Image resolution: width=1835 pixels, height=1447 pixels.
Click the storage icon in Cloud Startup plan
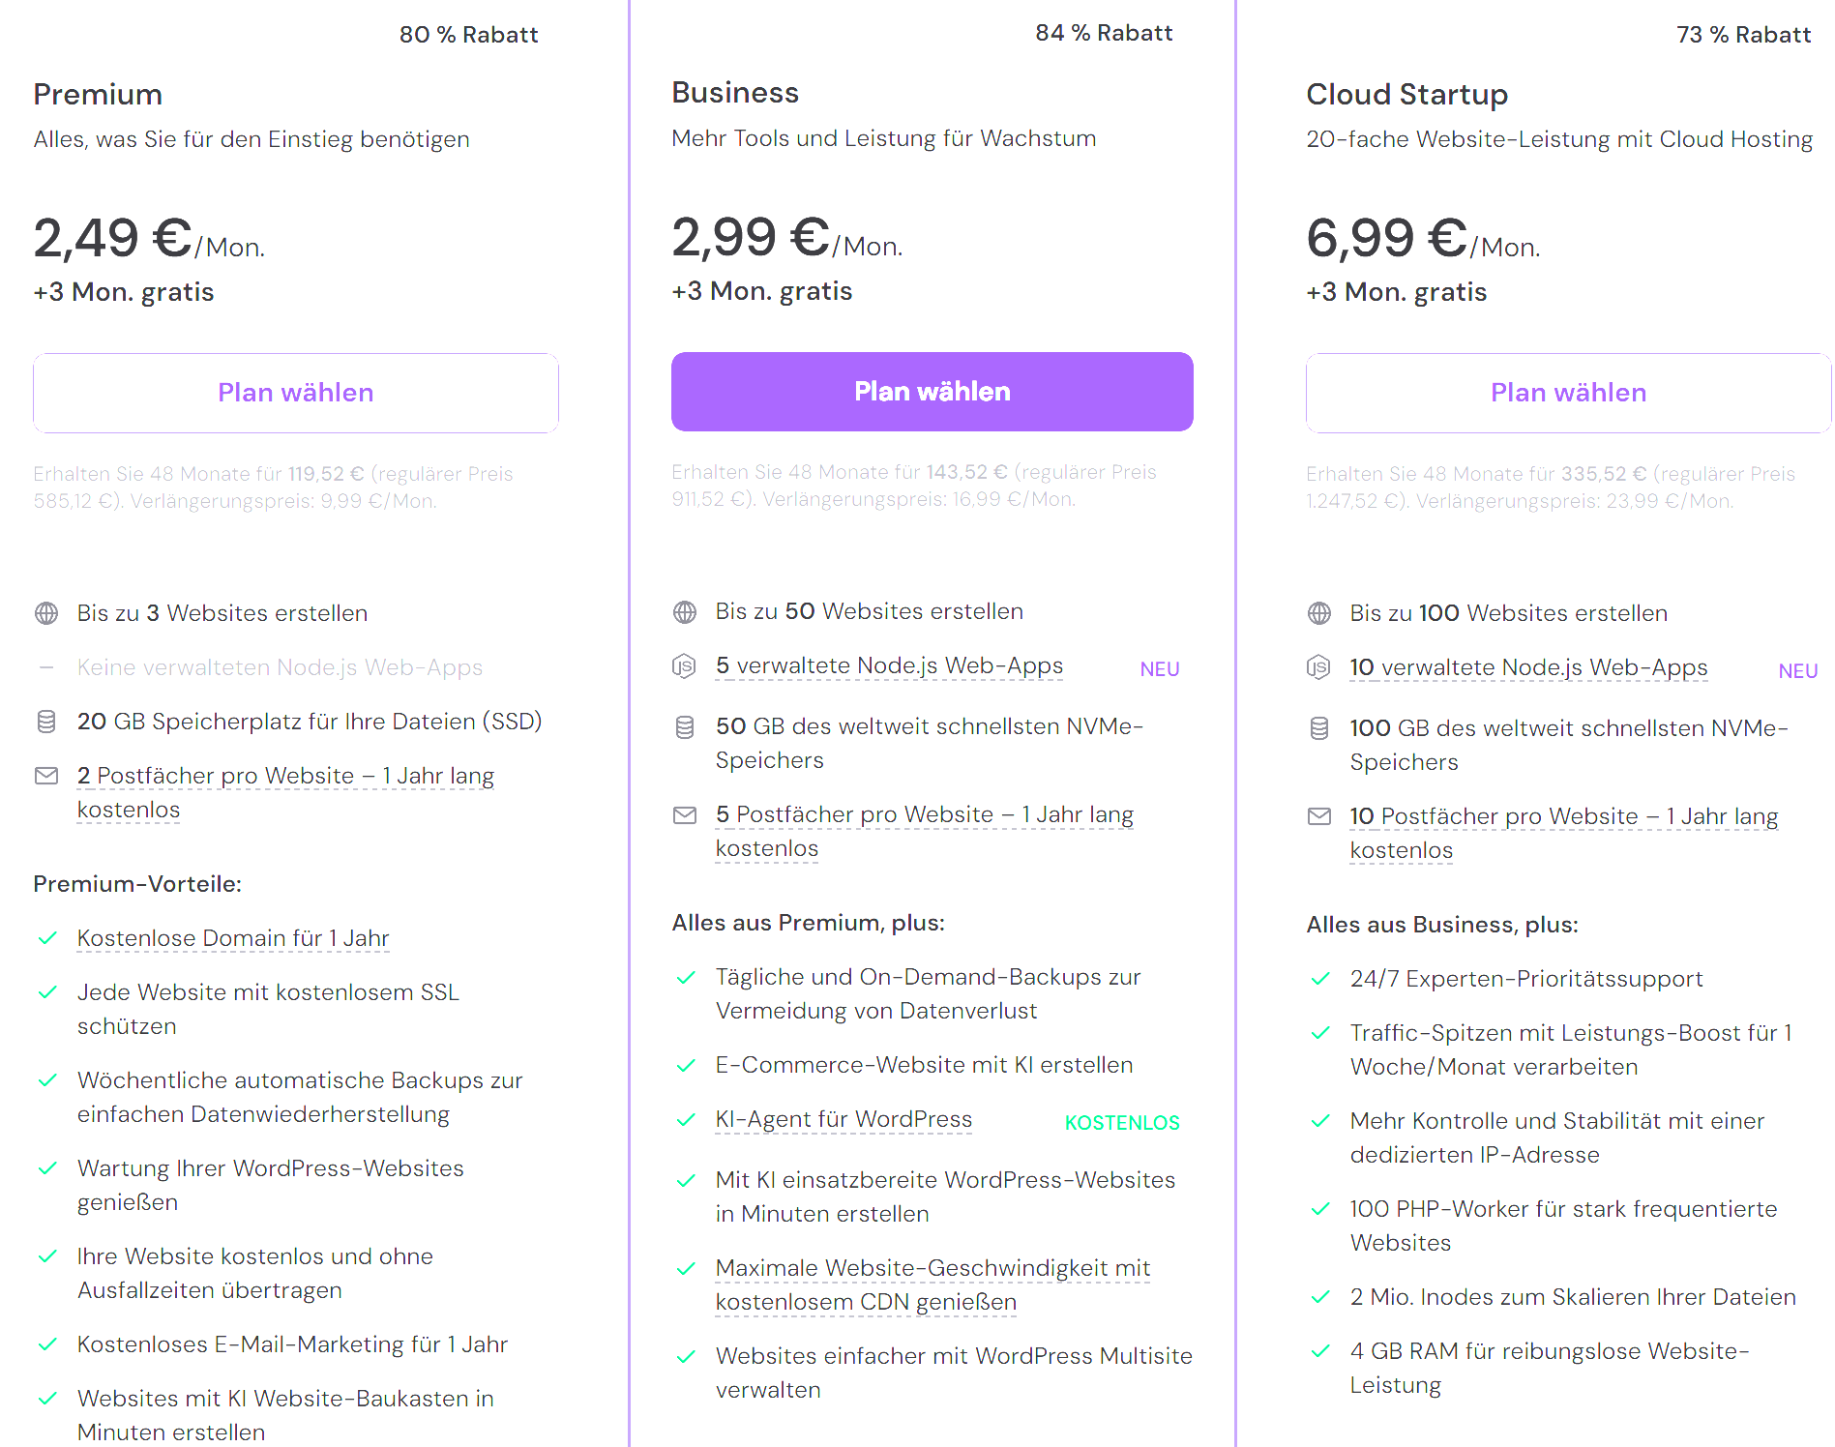1318,728
